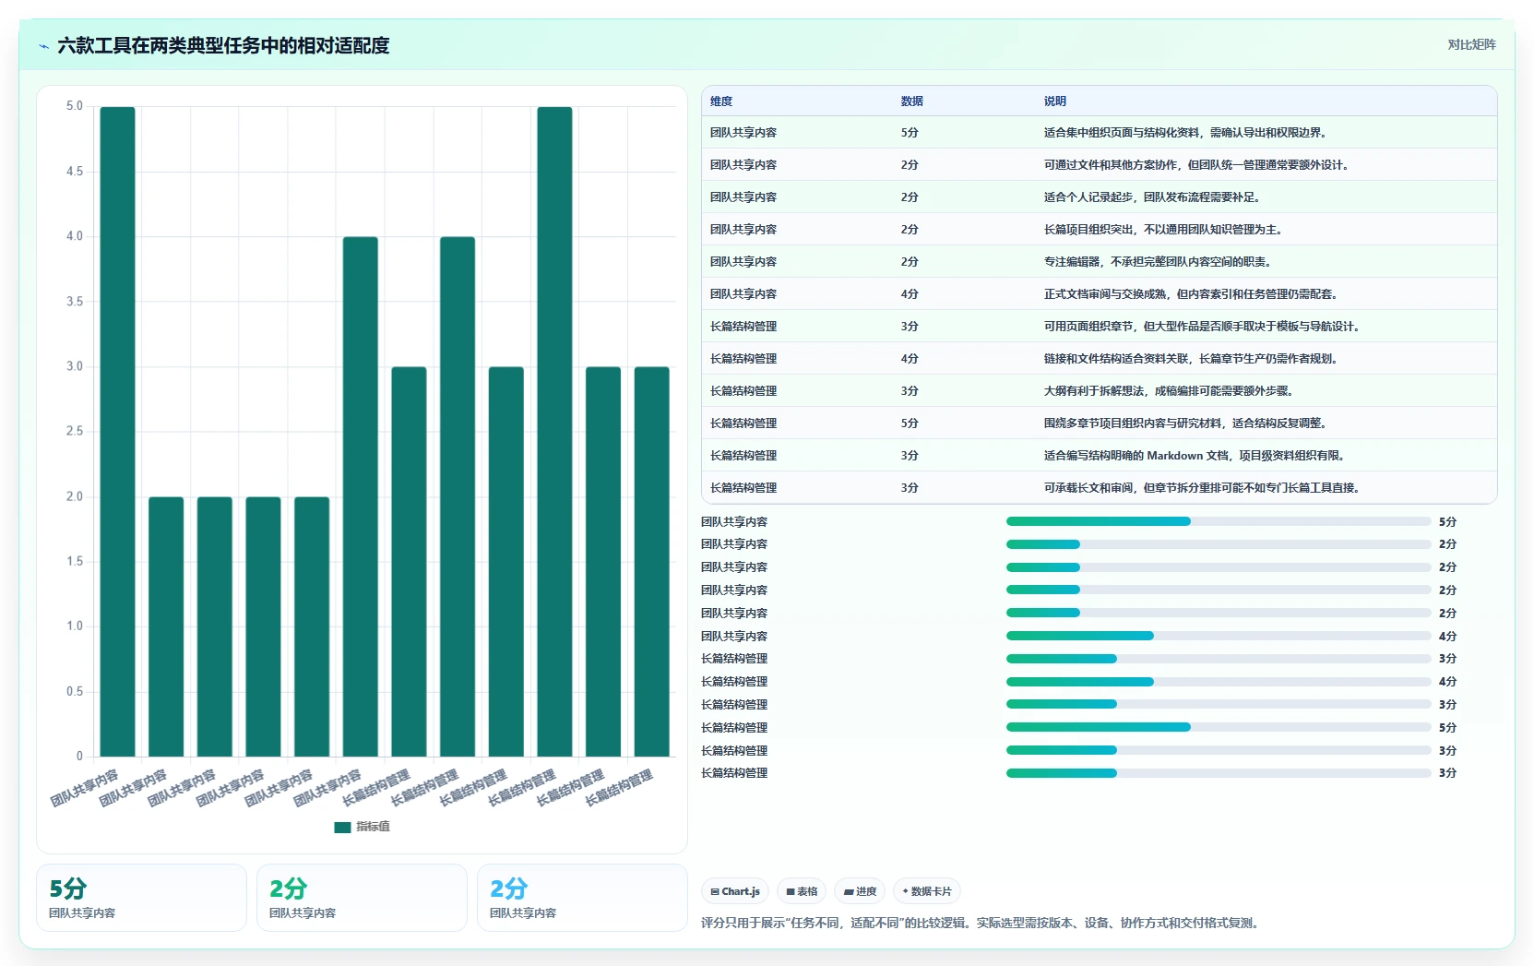Select row 可用页面组织章节
The height and width of the screenshot is (966, 1534).
click(1099, 327)
